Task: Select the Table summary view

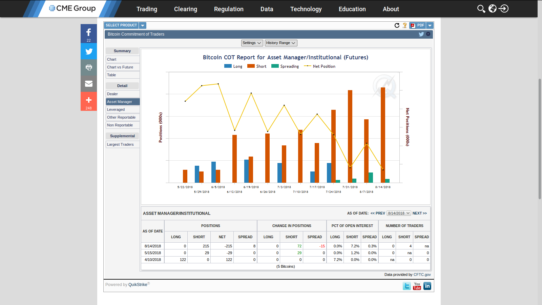Action: click(x=123, y=75)
